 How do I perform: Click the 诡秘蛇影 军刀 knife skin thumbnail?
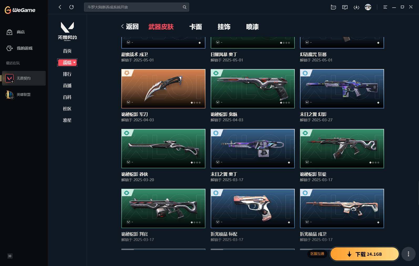click(163, 89)
